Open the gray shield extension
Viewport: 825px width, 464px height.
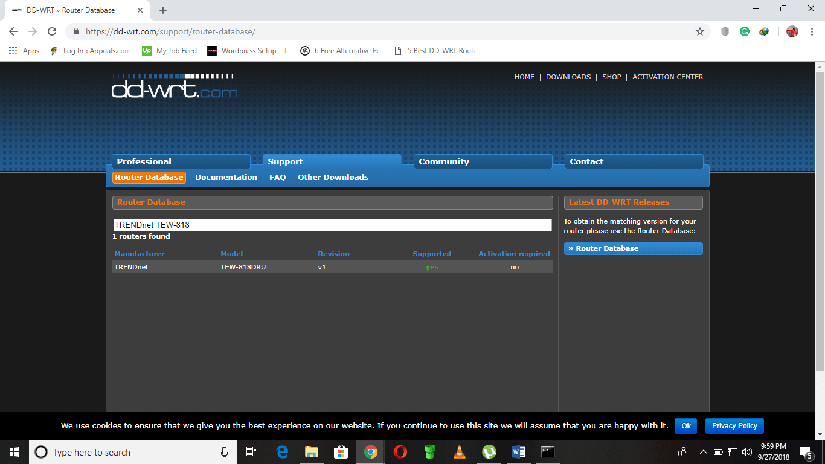[725, 31]
